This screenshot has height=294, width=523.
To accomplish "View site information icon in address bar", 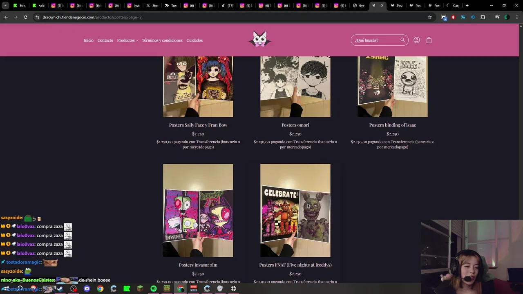I will coord(37,17).
